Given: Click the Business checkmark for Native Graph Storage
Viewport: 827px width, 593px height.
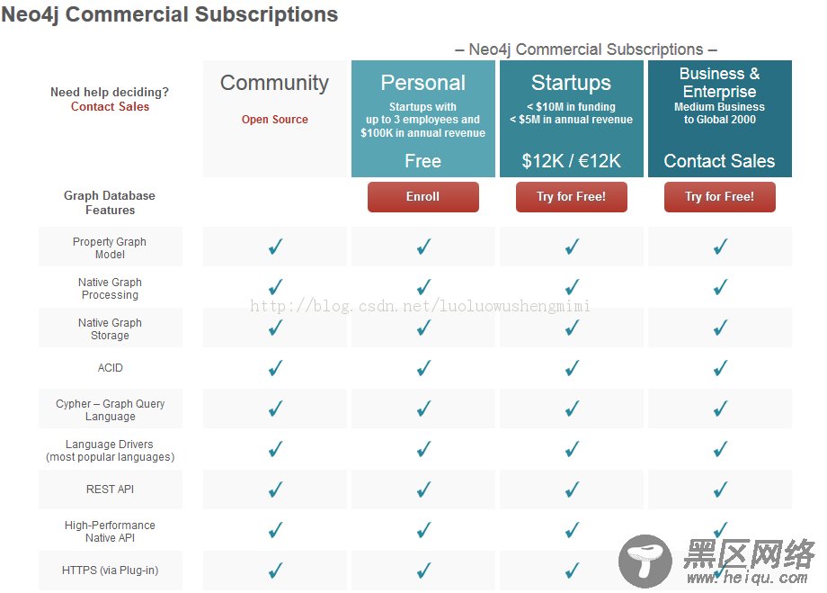Looking at the screenshot, I should click(x=720, y=328).
